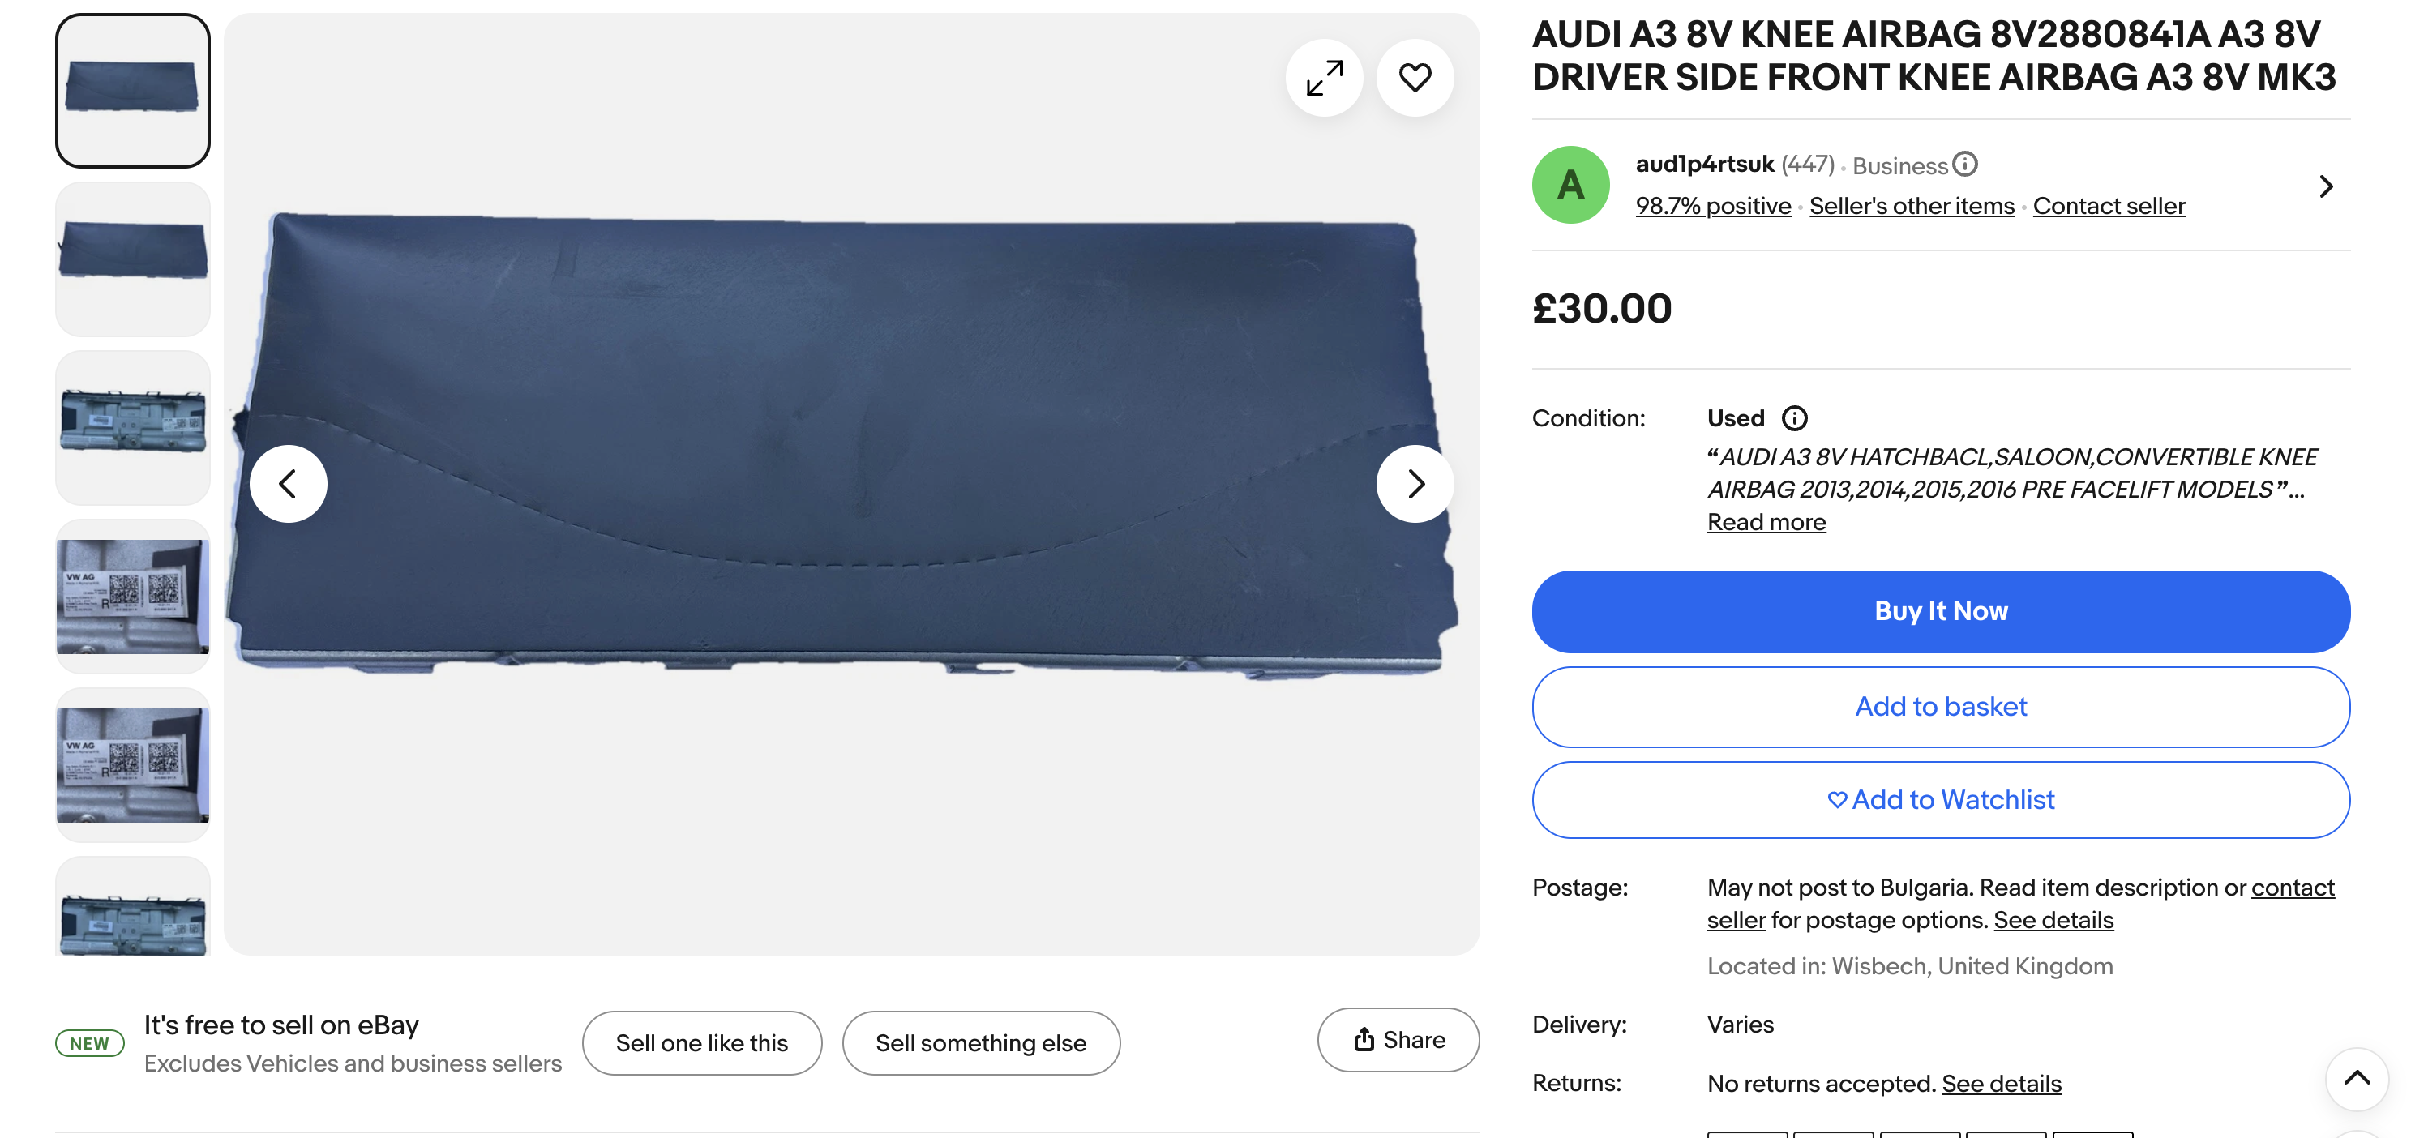Advance to the next image with the right arrow

coord(1414,484)
